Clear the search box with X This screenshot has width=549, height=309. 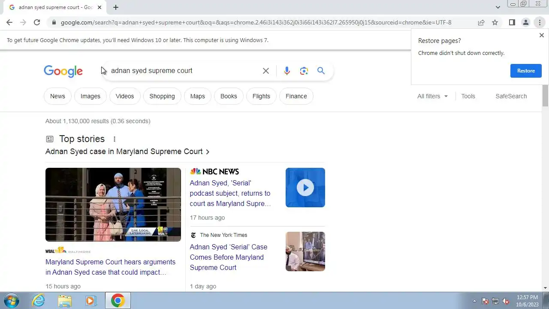click(x=266, y=71)
